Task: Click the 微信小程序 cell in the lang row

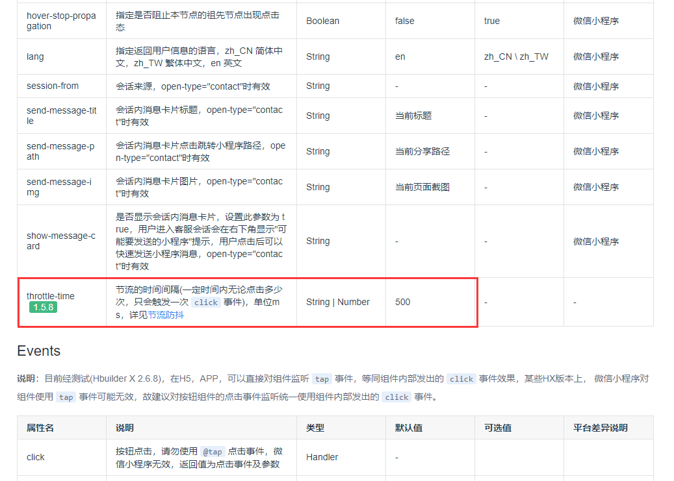Action: click(x=594, y=56)
